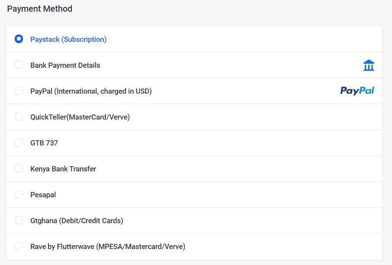Select the Gtghana radio button
Viewport: 392px width, 265px height.
pos(19,221)
